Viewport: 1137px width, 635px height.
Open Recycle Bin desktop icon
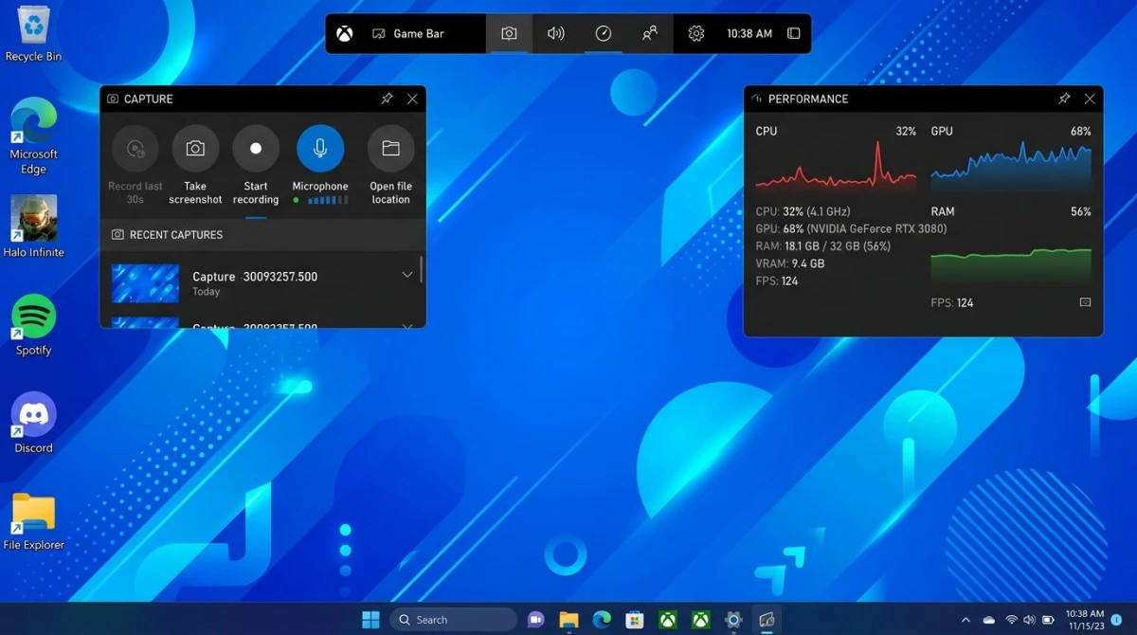33,33
